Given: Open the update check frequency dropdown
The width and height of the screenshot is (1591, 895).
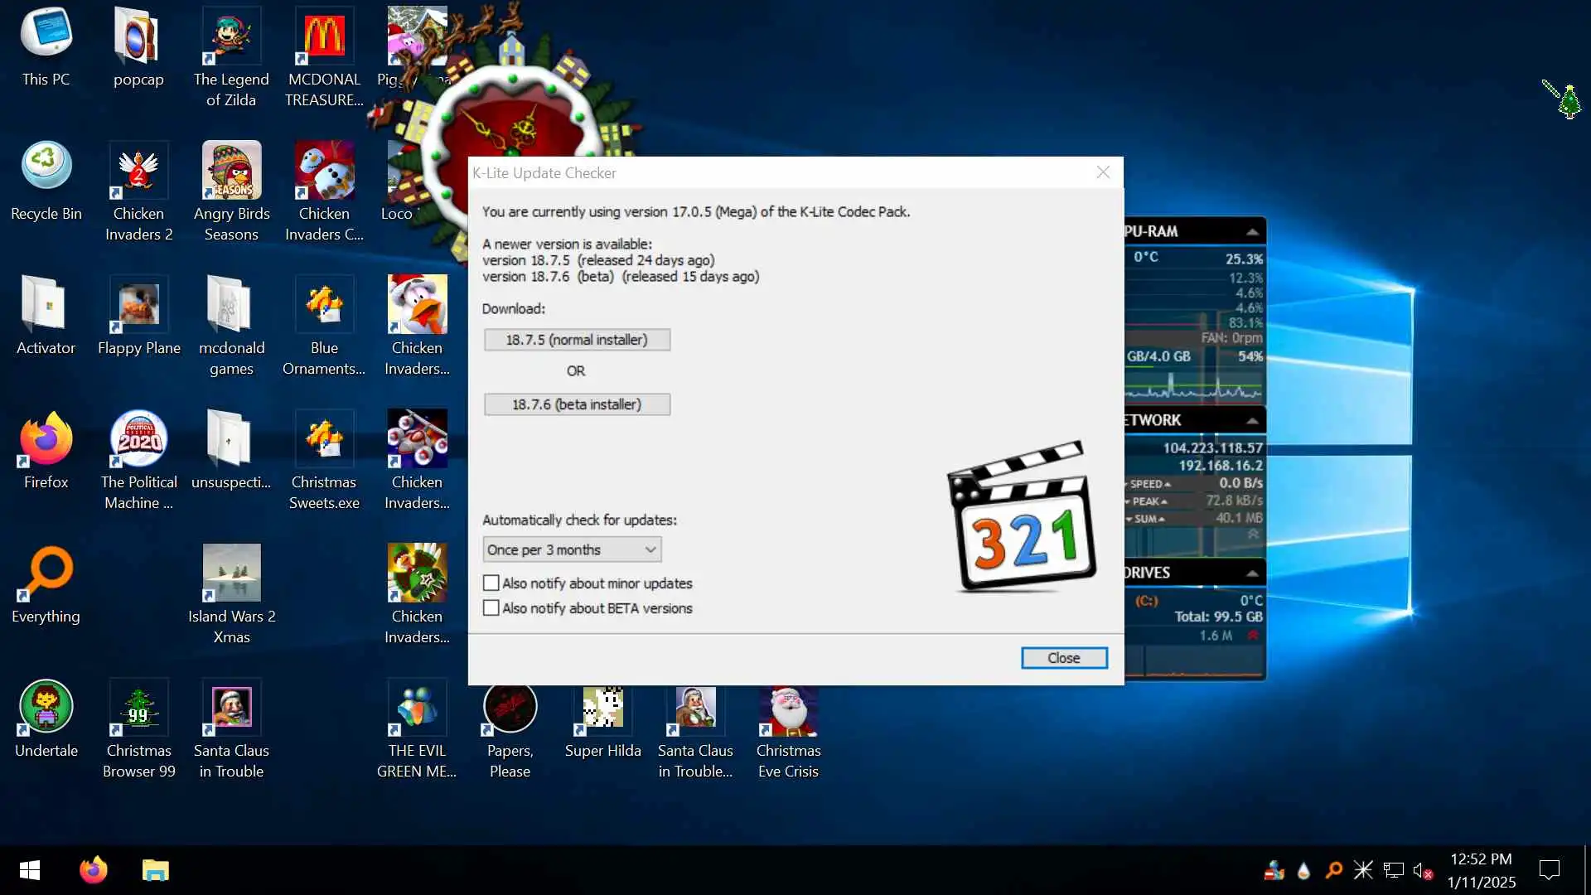Looking at the screenshot, I should pyautogui.click(x=572, y=549).
